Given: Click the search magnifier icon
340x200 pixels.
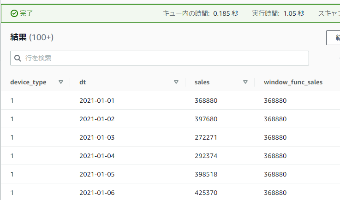Looking at the screenshot, I should [18, 58].
